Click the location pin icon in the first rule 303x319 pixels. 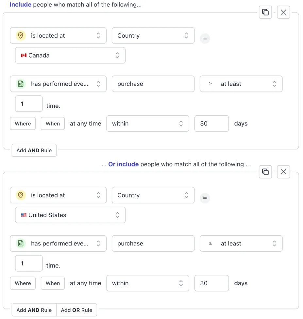click(21, 35)
